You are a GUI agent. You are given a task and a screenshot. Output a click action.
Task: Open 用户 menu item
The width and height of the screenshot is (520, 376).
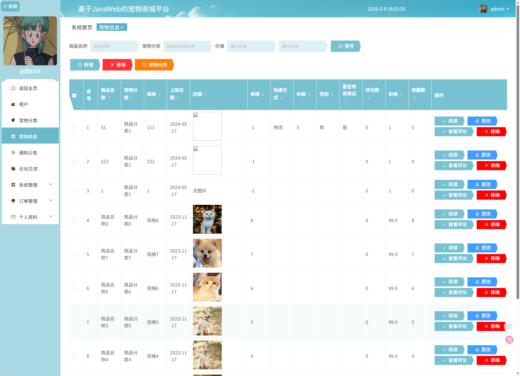pyautogui.click(x=30, y=104)
